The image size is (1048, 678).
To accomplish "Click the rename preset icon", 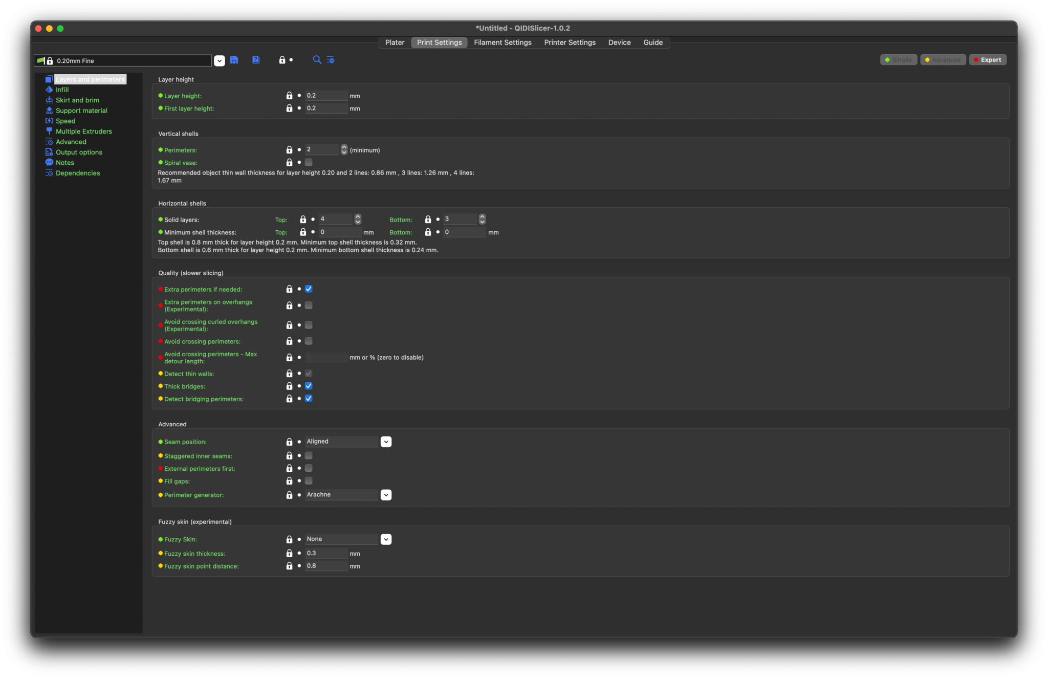I will tap(256, 60).
